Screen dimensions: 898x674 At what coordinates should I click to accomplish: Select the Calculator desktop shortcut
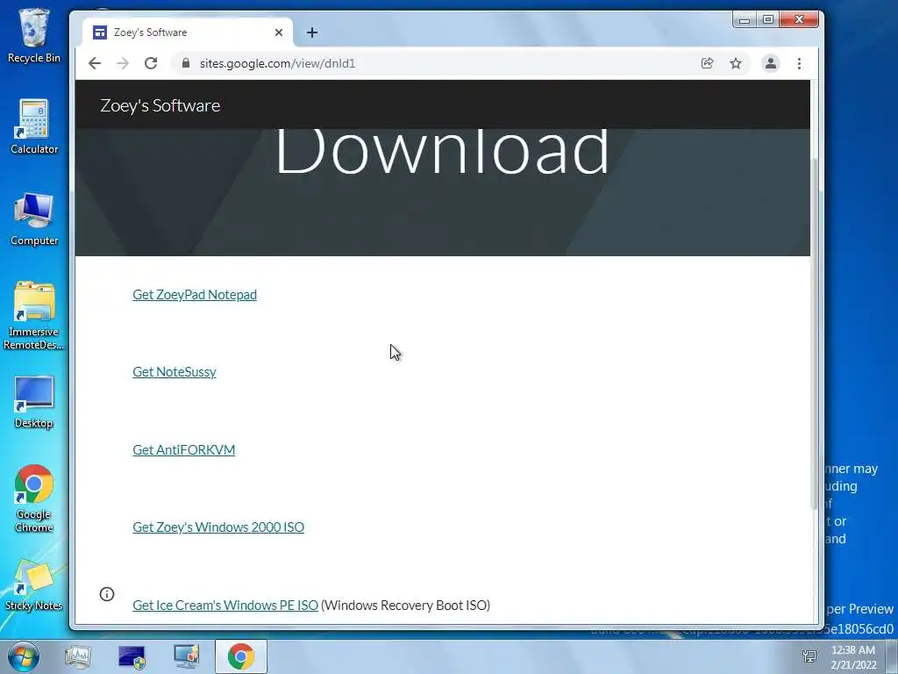(x=34, y=126)
